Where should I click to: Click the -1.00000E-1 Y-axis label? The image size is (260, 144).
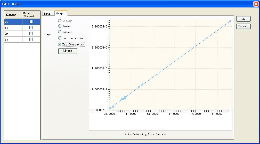pyautogui.click(x=98, y=110)
